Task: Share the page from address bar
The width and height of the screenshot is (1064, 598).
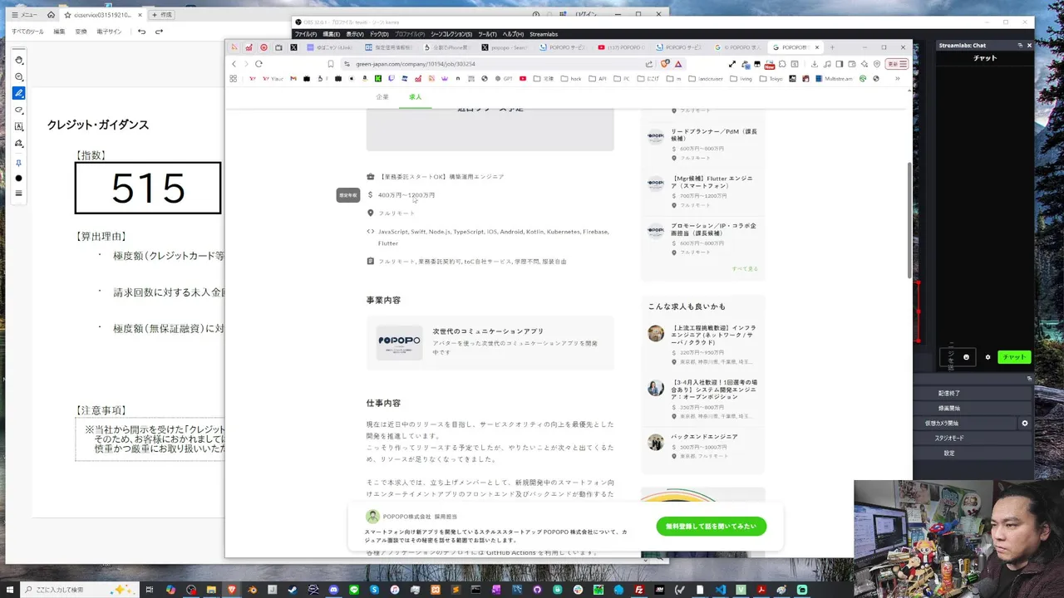Action: click(649, 64)
